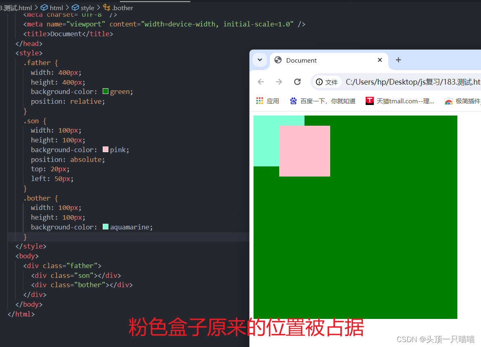Open the tab search chevron dropdown

click(x=260, y=60)
